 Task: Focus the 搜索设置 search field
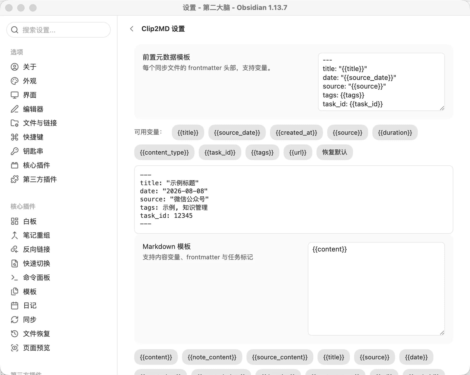click(x=58, y=30)
